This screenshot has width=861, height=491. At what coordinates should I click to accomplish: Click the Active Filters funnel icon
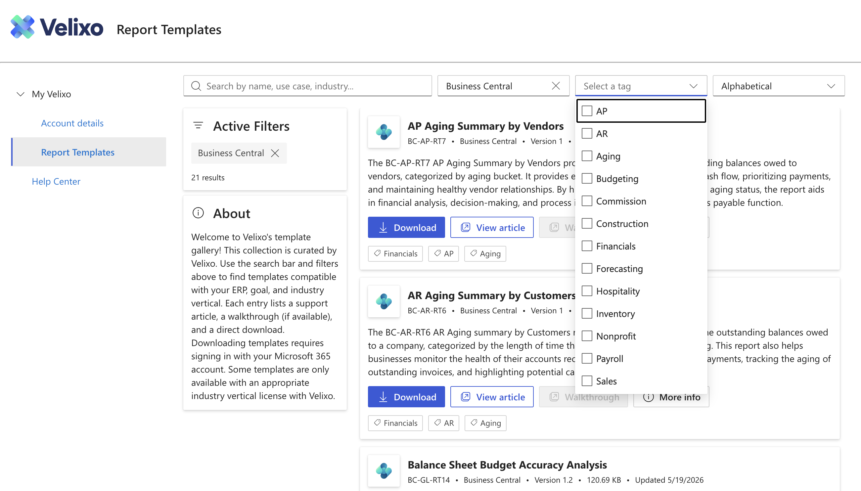(x=198, y=126)
